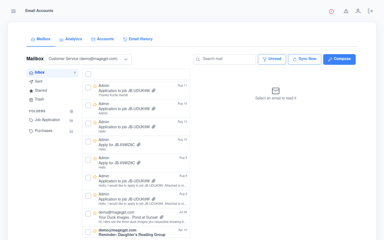This screenshot has height=240, width=384.
Task: Open the hamburger navigation menu
Action: click(x=13, y=11)
